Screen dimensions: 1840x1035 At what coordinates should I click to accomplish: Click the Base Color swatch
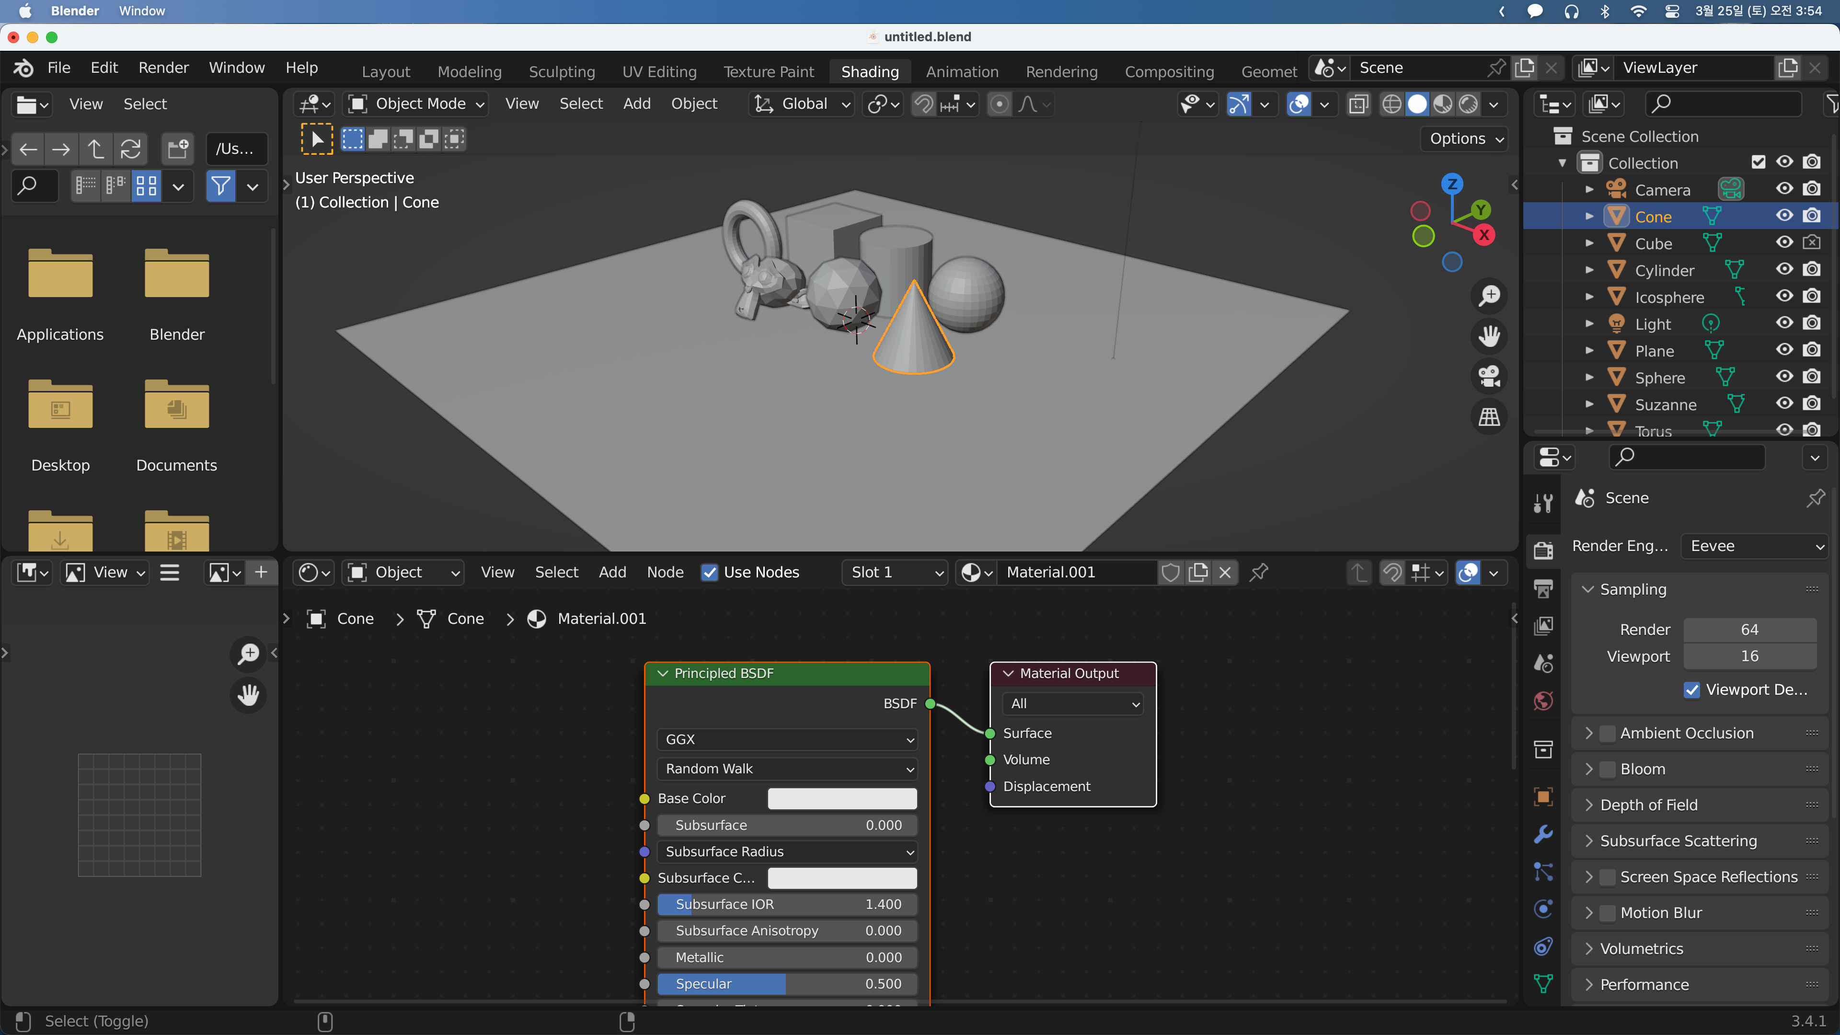pos(842,799)
